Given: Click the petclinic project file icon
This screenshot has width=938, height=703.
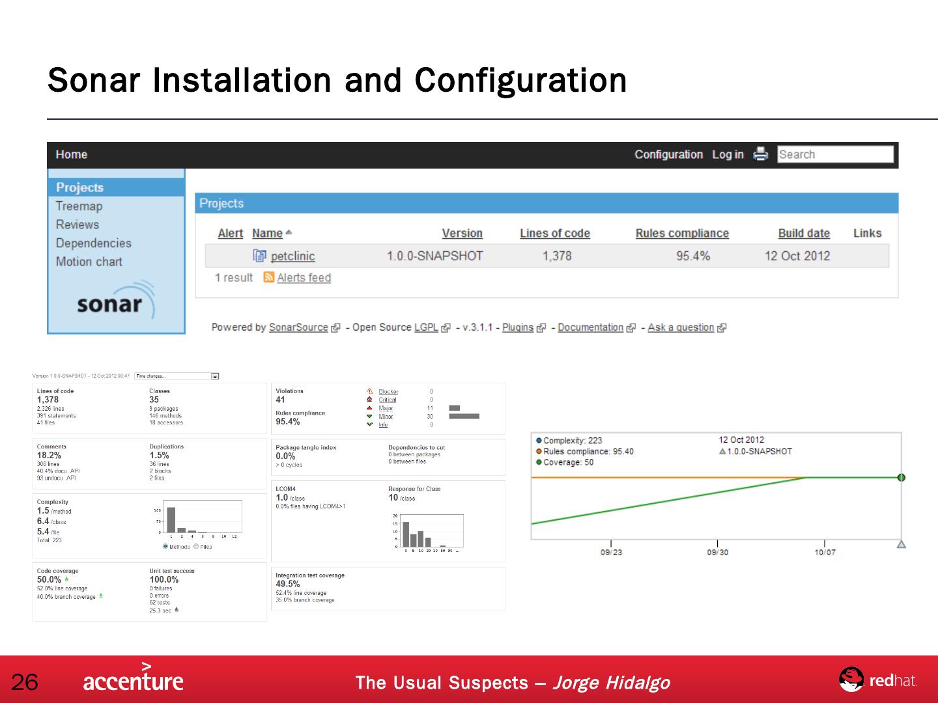Looking at the screenshot, I should (259, 256).
